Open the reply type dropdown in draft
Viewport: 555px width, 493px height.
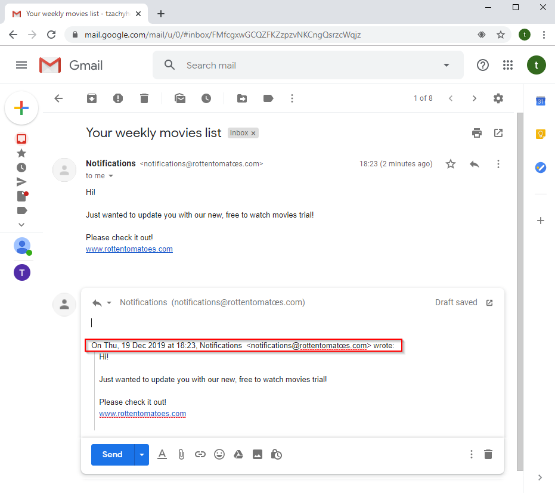[109, 303]
